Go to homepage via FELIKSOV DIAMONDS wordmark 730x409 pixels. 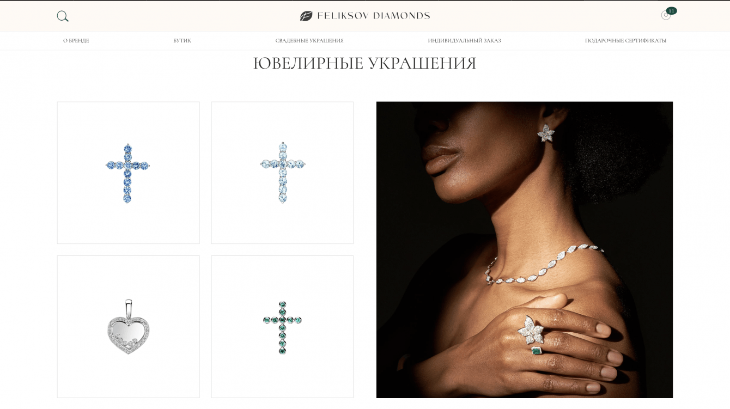click(x=374, y=16)
